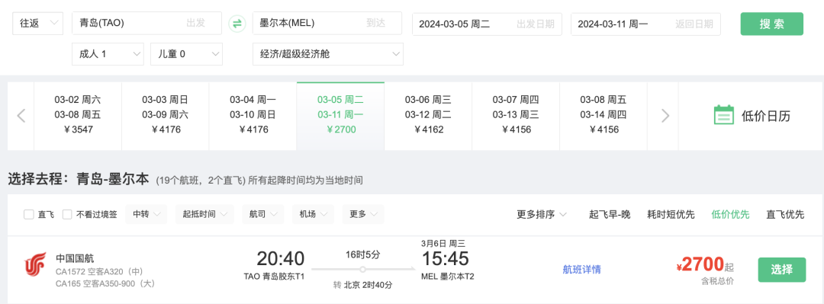Open the 经济/超级经济舱 cabin dropdown

tap(328, 53)
